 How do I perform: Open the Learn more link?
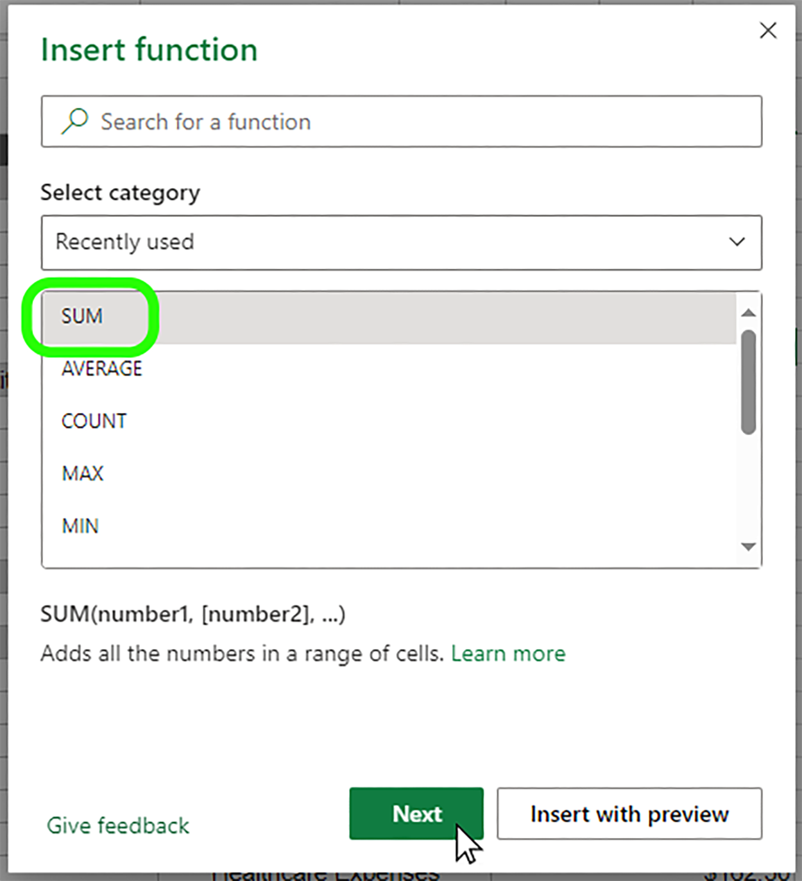pos(508,654)
